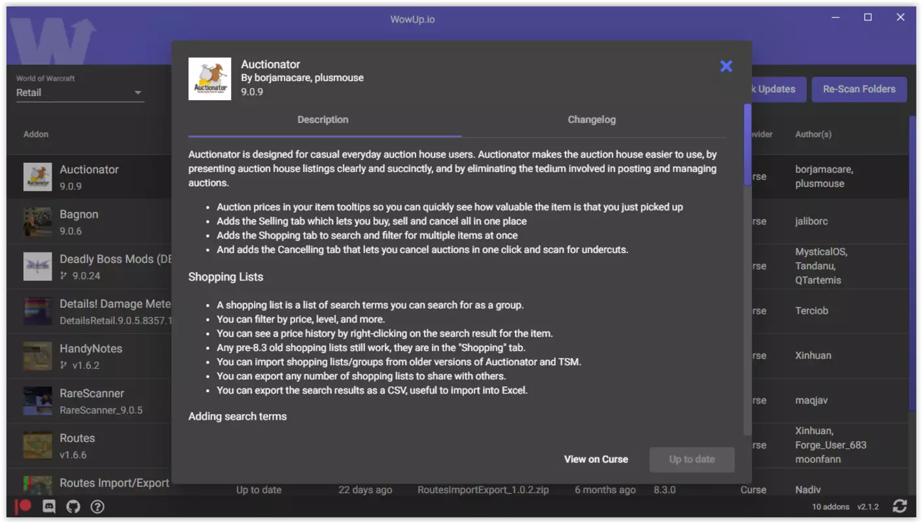Select the HandyNotes addon name
The width and height of the screenshot is (922, 523).
tap(91, 348)
